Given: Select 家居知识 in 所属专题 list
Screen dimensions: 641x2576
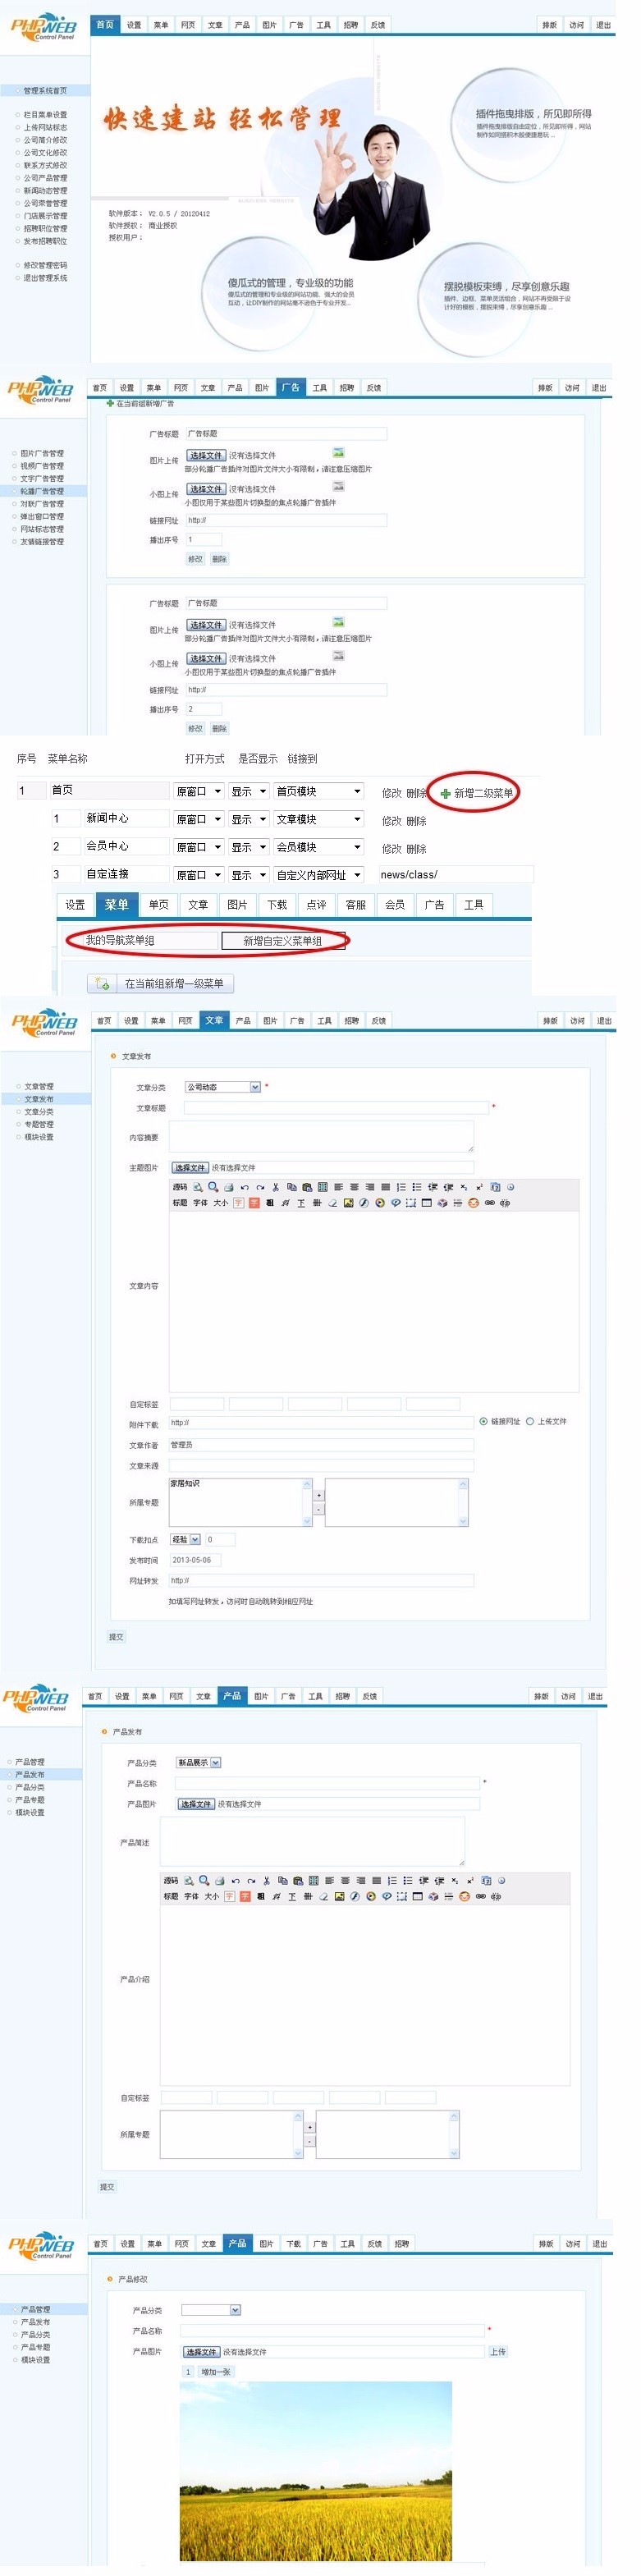Looking at the screenshot, I should click(185, 1483).
